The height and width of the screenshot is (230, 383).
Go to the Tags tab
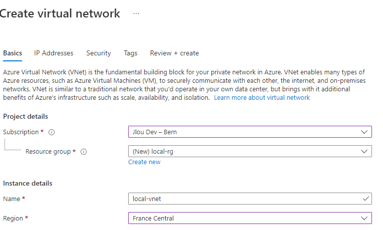point(131,53)
